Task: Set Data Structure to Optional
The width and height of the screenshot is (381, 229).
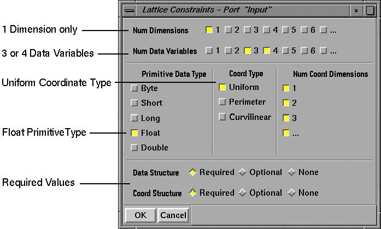Action: tap(242, 172)
